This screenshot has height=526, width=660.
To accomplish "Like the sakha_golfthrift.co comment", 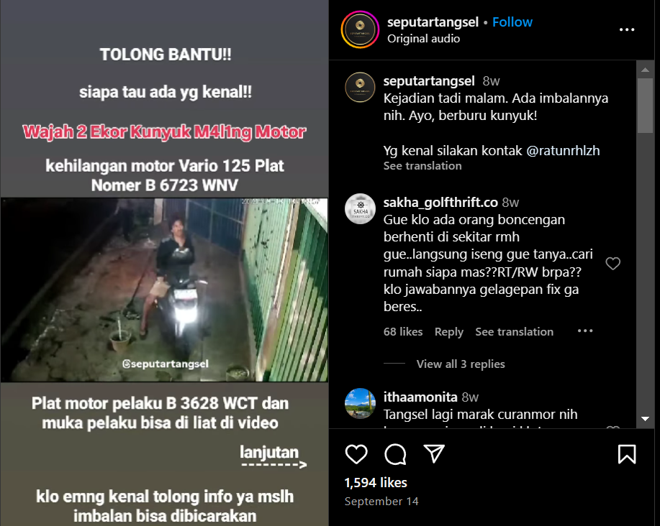I will 613,264.
